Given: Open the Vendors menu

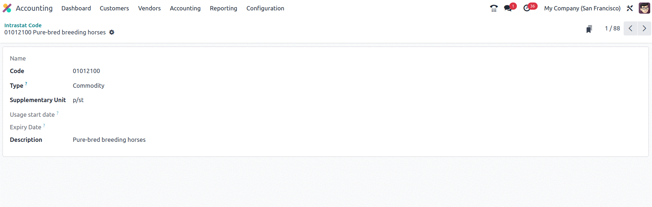Looking at the screenshot, I should point(149,8).
